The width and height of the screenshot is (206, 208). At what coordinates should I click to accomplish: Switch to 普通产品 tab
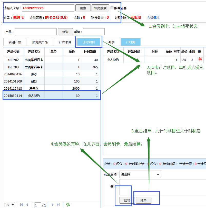click(15, 42)
